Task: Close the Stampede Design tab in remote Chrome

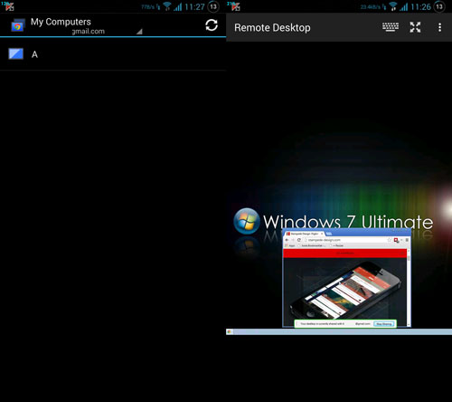Action: pyautogui.click(x=322, y=234)
